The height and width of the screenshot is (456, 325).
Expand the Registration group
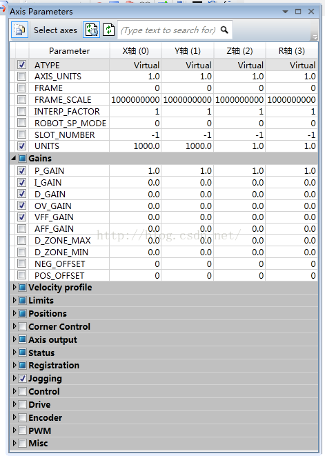pos(14,365)
